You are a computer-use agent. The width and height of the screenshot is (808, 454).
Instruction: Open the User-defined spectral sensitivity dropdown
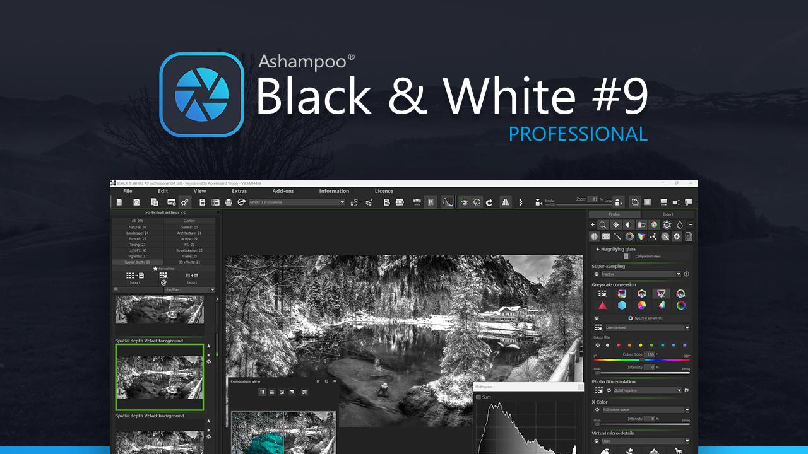tap(647, 328)
